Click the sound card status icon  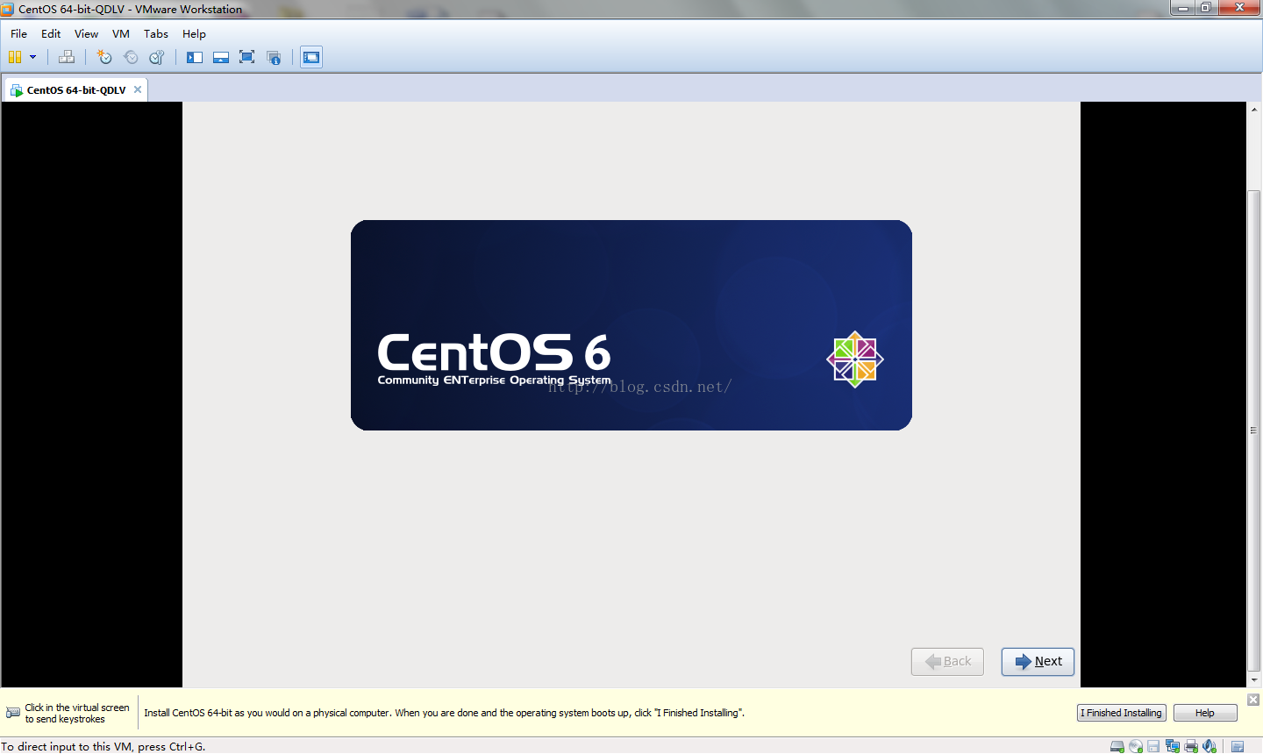coord(1209,746)
